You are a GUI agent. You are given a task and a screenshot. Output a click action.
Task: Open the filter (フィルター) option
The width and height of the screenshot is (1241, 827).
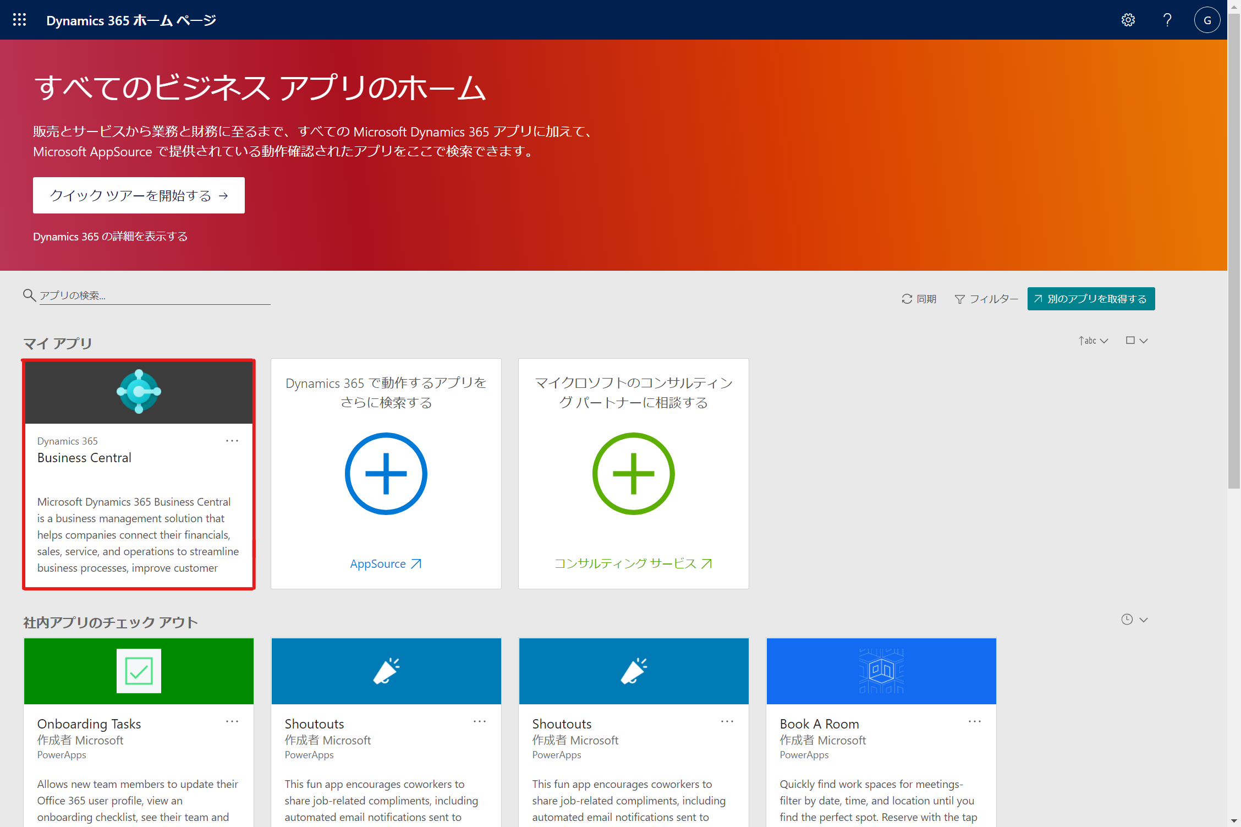click(x=986, y=299)
